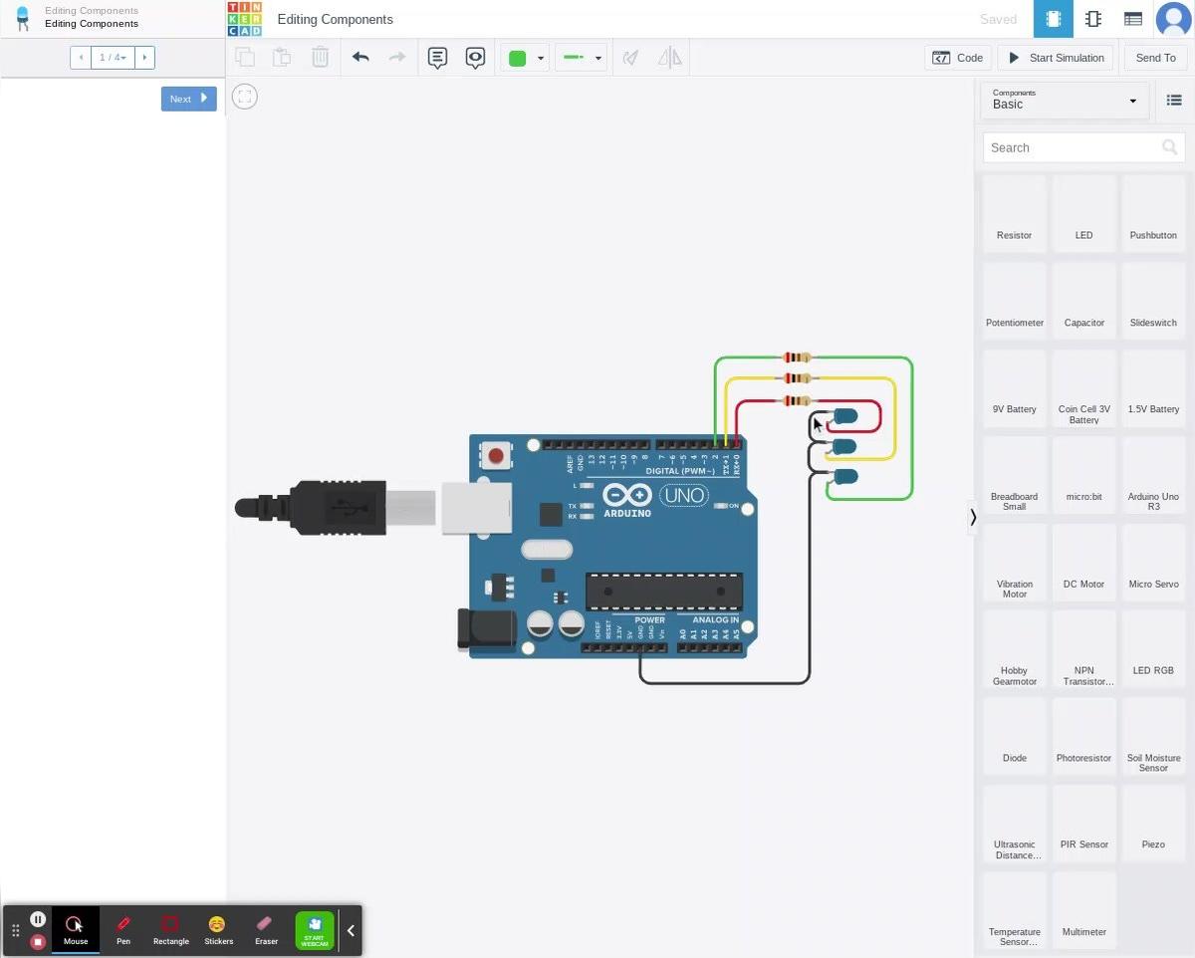Start the simulation
Screen dimensions: 1195x958
tap(1057, 58)
